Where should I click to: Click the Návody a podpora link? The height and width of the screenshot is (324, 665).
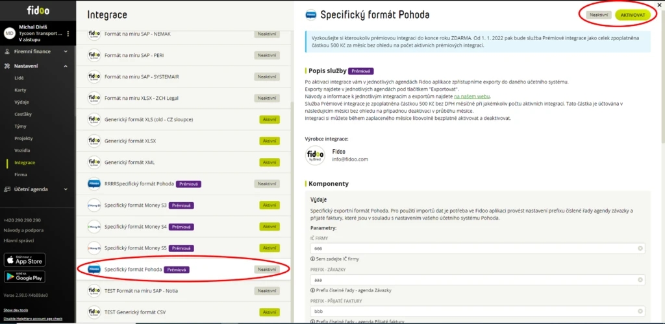click(23, 230)
